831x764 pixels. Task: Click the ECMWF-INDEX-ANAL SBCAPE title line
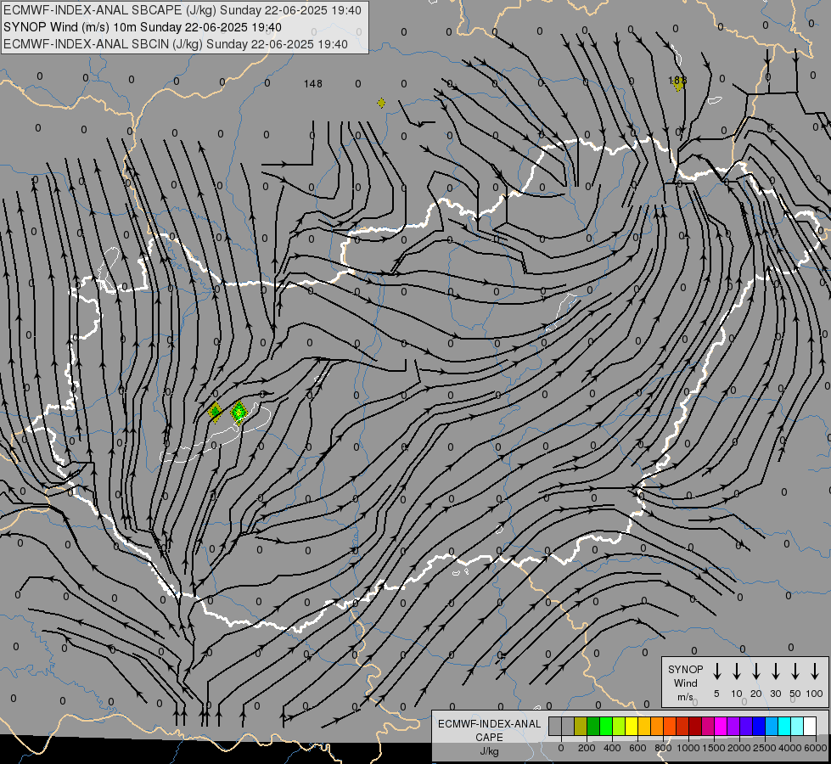(182, 10)
